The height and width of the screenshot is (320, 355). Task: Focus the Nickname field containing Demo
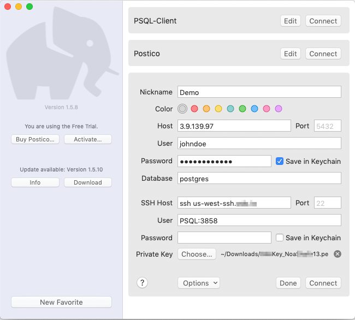[259, 92]
